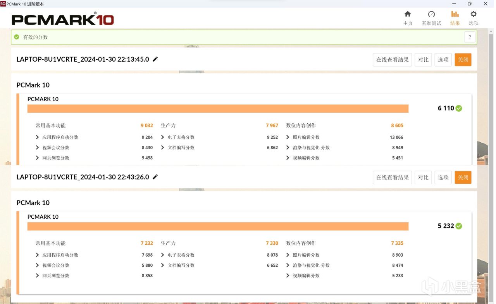Click the vertical scrollbar on the right

[x=491, y=167]
